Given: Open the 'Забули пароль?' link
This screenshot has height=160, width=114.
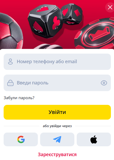Looking at the screenshot, I should 19,98.
